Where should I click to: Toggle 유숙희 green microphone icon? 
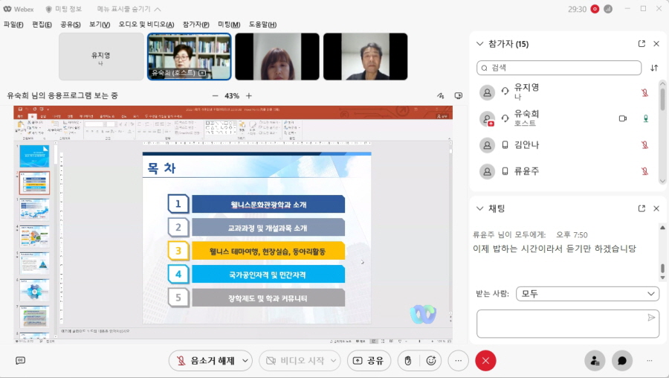click(645, 119)
